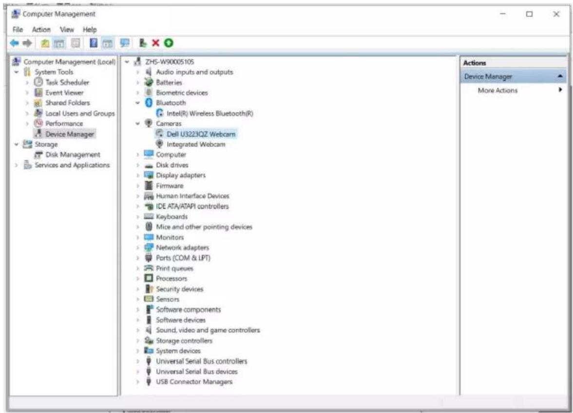Screen dimensions: 573x413
Task: Click the Forward arrow toolbar icon
Action: pos(27,43)
